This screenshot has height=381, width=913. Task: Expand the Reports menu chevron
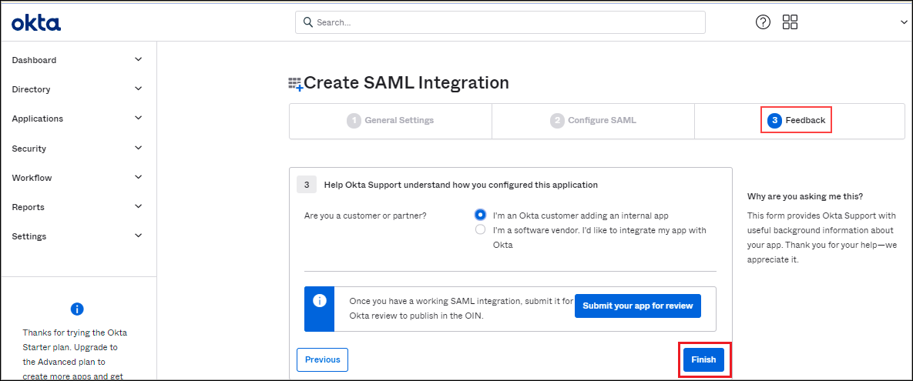click(x=138, y=206)
